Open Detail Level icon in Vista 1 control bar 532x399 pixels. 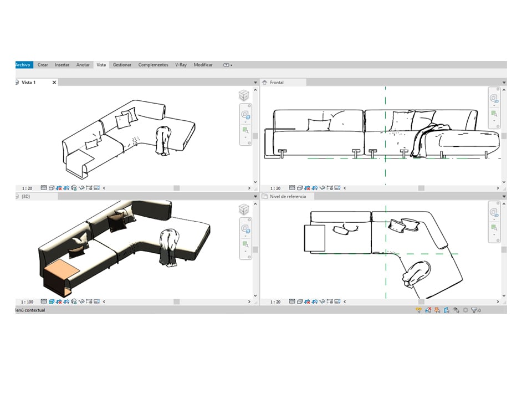click(x=43, y=188)
